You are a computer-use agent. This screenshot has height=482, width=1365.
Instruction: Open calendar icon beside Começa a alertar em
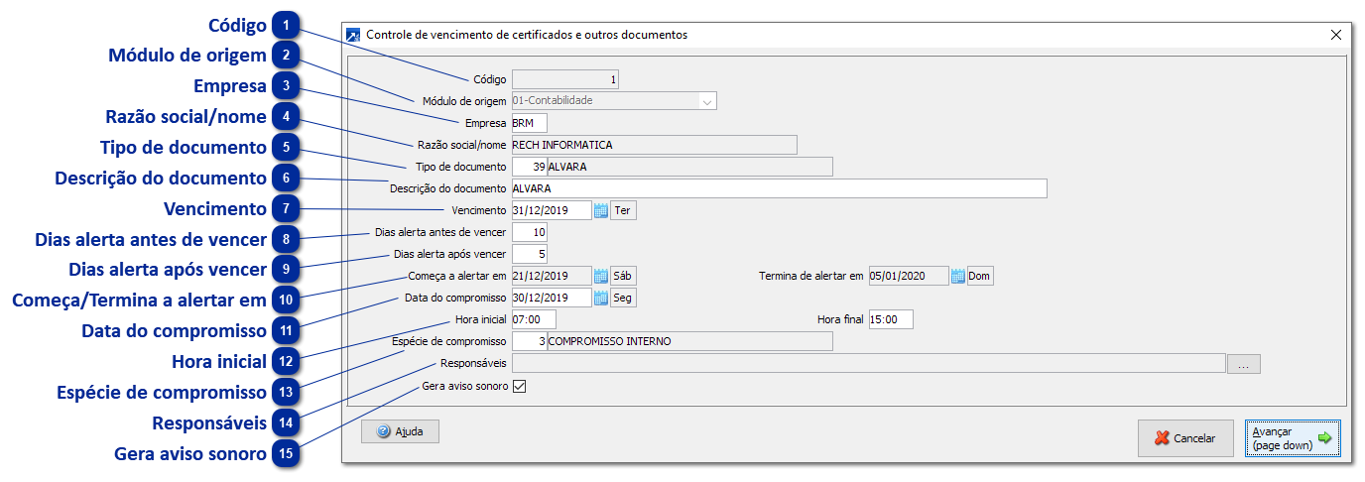601,276
